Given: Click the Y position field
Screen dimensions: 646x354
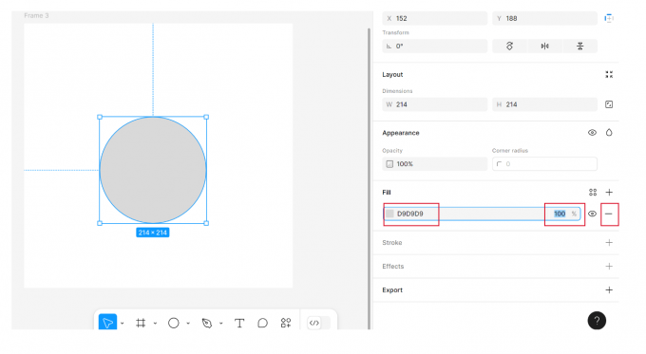Looking at the screenshot, I should coord(544,19).
